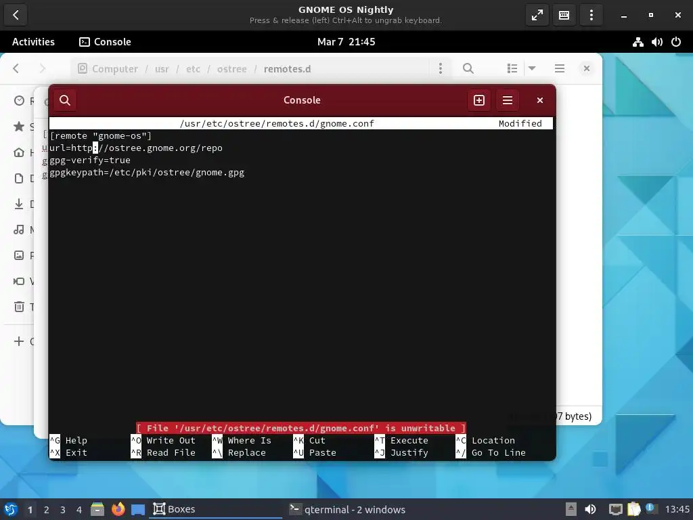
Task: Close the Console window
Action: [x=539, y=100]
